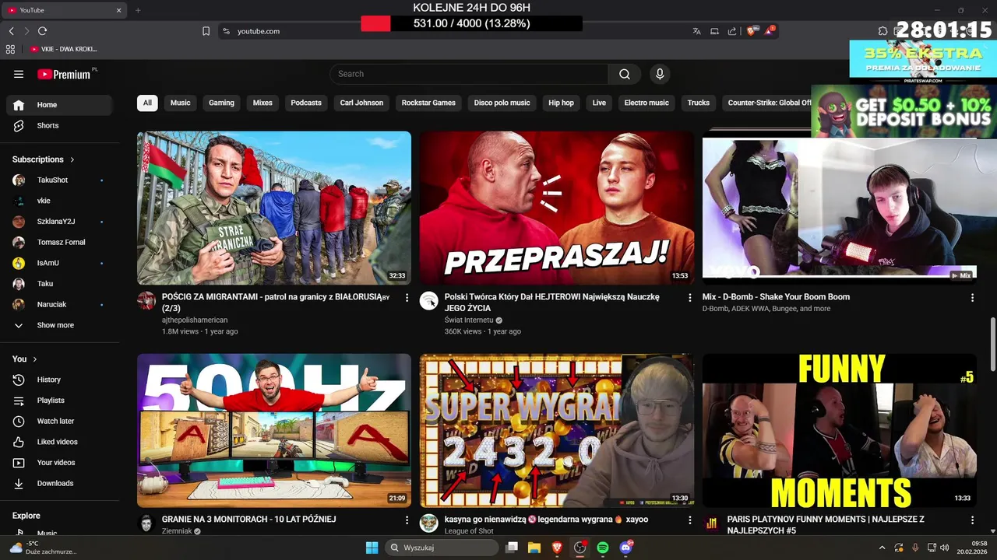
Task: Select the Electro music filter chip
Action: click(646, 103)
